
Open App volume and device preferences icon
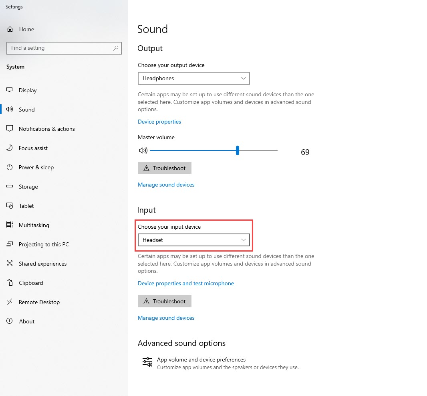(147, 361)
